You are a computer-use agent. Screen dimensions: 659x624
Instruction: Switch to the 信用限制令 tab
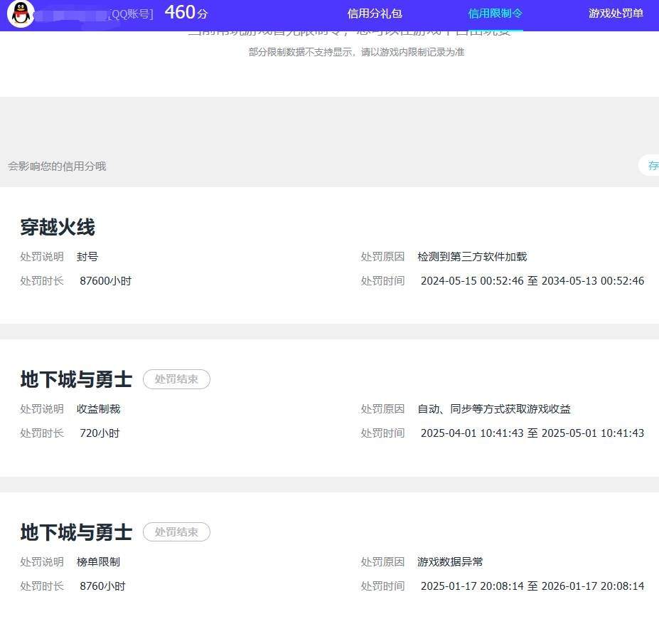tap(495, 14)
